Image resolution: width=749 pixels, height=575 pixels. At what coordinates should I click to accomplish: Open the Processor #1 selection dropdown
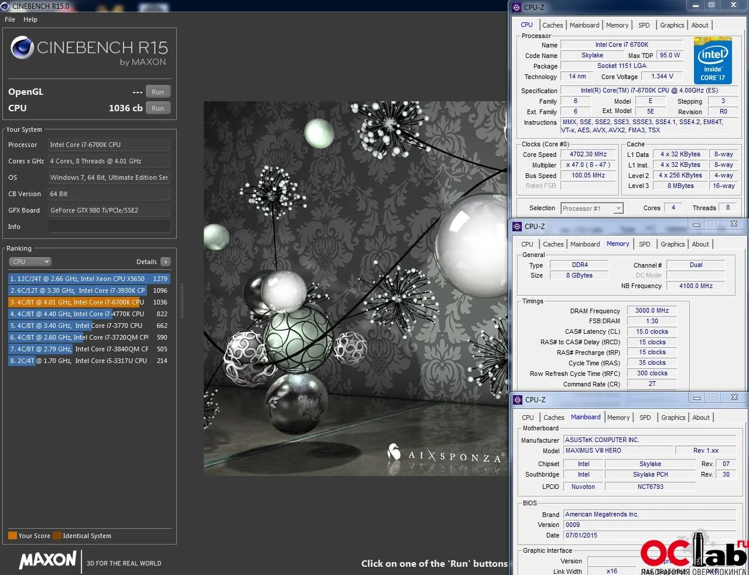[x=592, y=208]
